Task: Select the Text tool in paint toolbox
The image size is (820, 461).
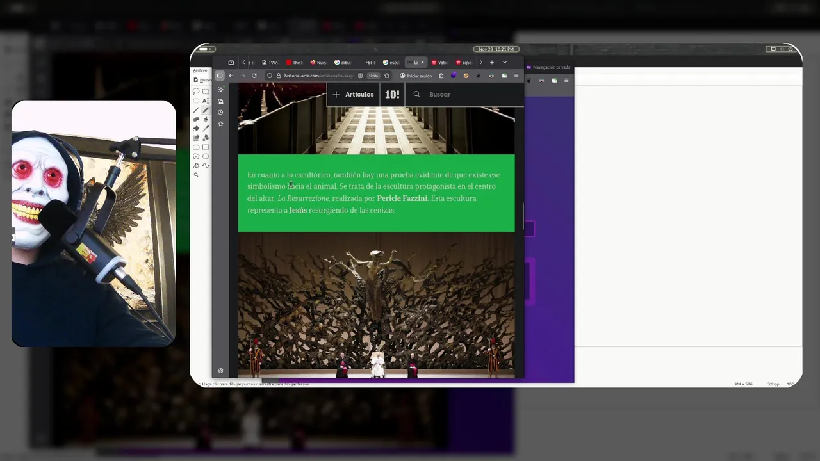Action: click(206, 101)
